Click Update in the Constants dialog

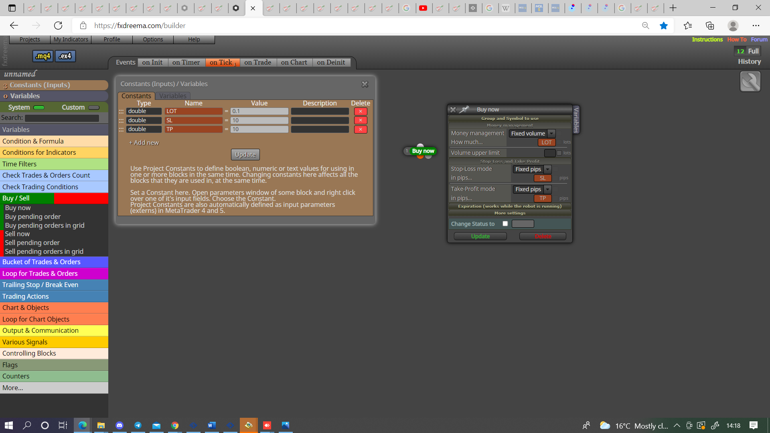(245, 154)
